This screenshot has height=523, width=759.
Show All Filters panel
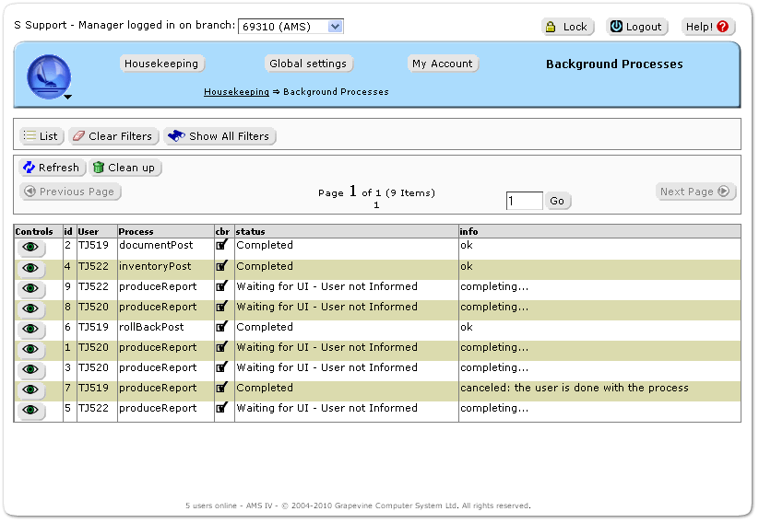click(219, 136)
